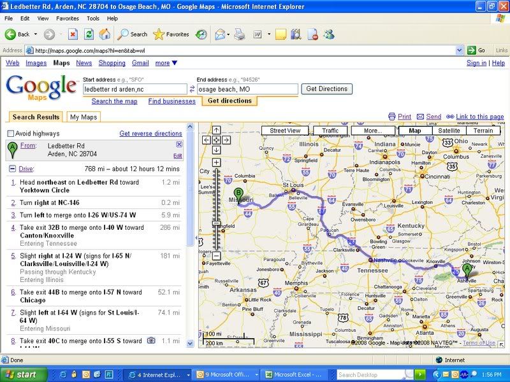Open the more dropdown in Google nav
The width and height of the screenshot is (510, 382).
pos(166,63)
